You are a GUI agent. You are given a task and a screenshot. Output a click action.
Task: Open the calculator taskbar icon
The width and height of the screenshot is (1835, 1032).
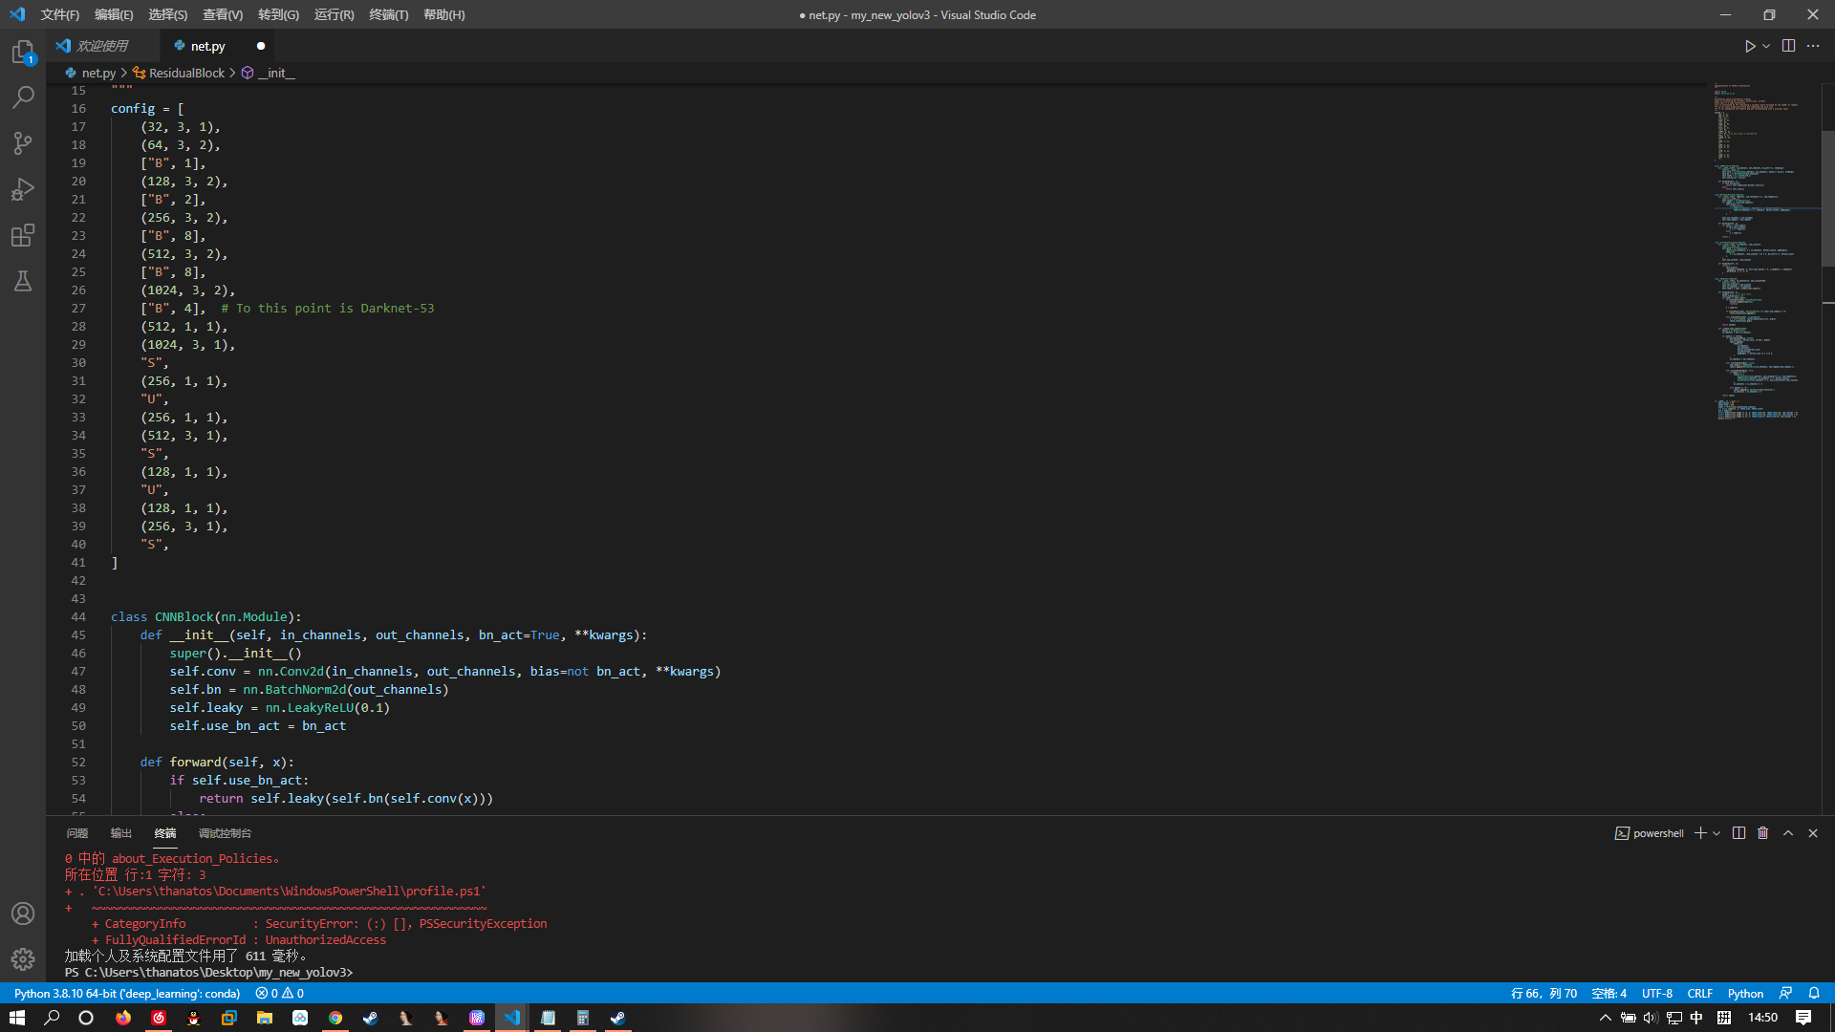[x=582, y=1018]
